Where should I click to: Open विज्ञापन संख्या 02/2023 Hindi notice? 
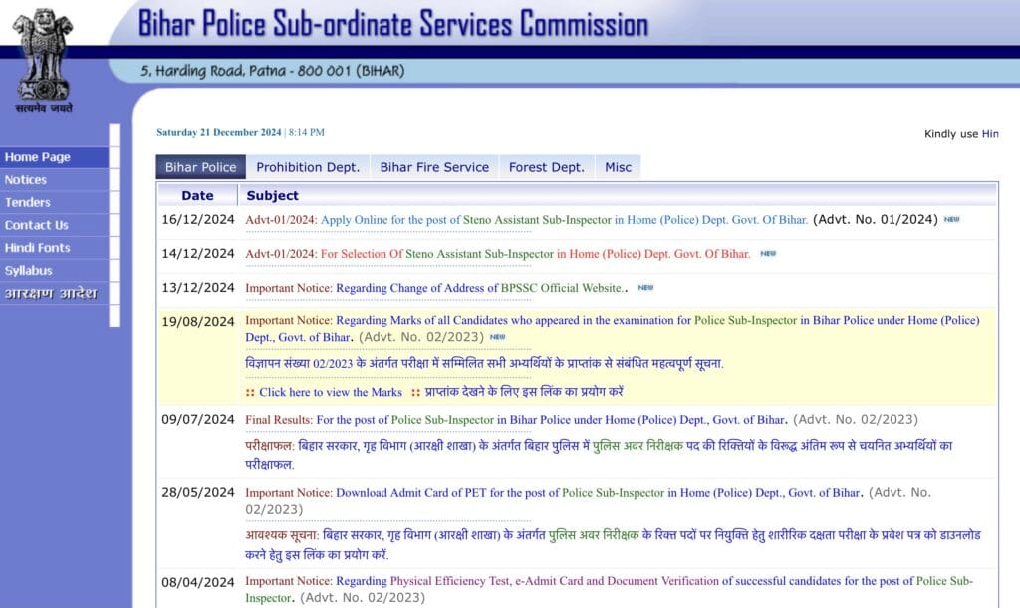pyautogui.click(x=484, y=363)
